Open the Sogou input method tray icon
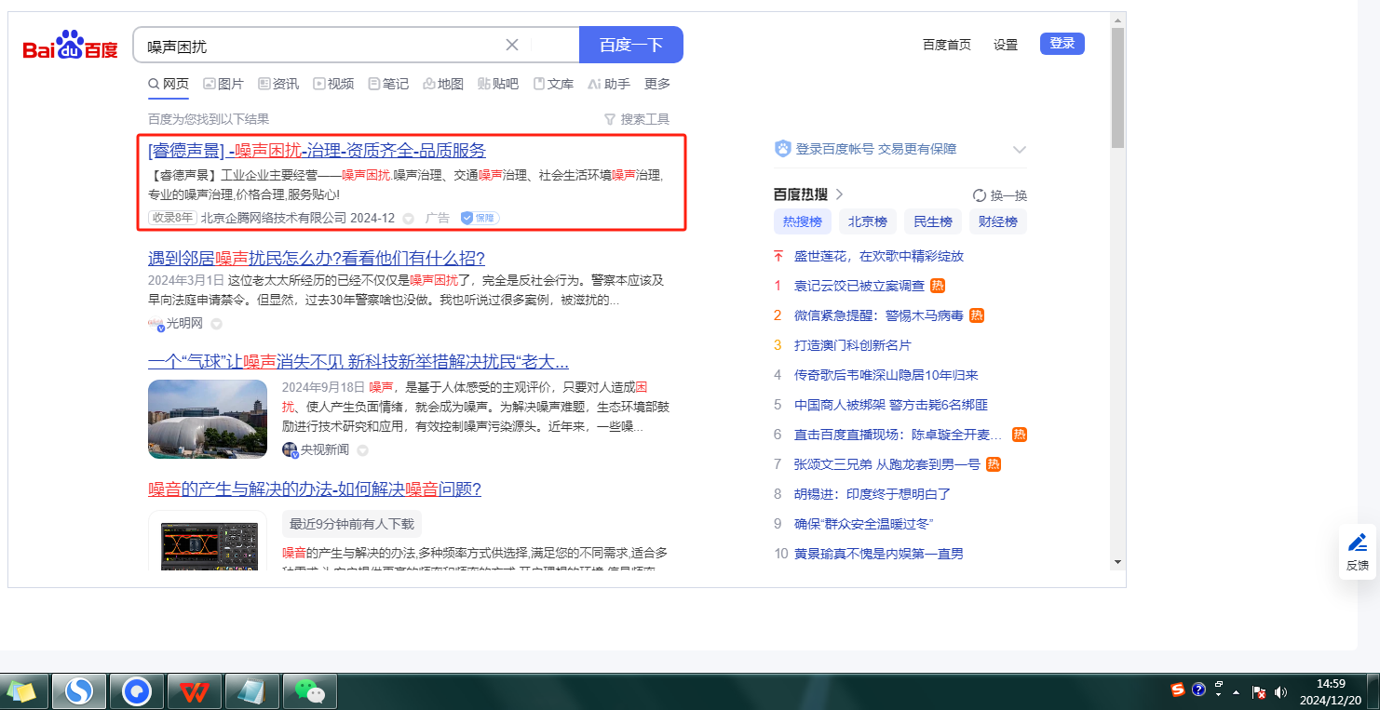The width and height of the screenshot is (1380, 710). pos(1178,690)
